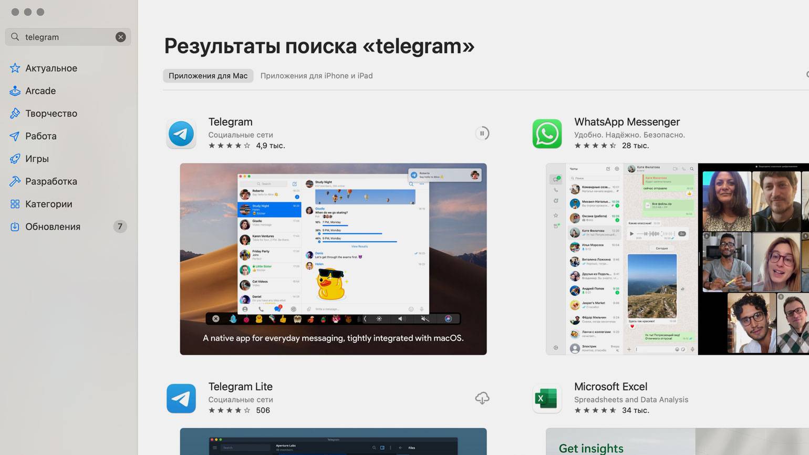Screen dimensions: 809x455
Task: Open the WhatsApp video call screenshot
Action: click(x=753, y=259)
